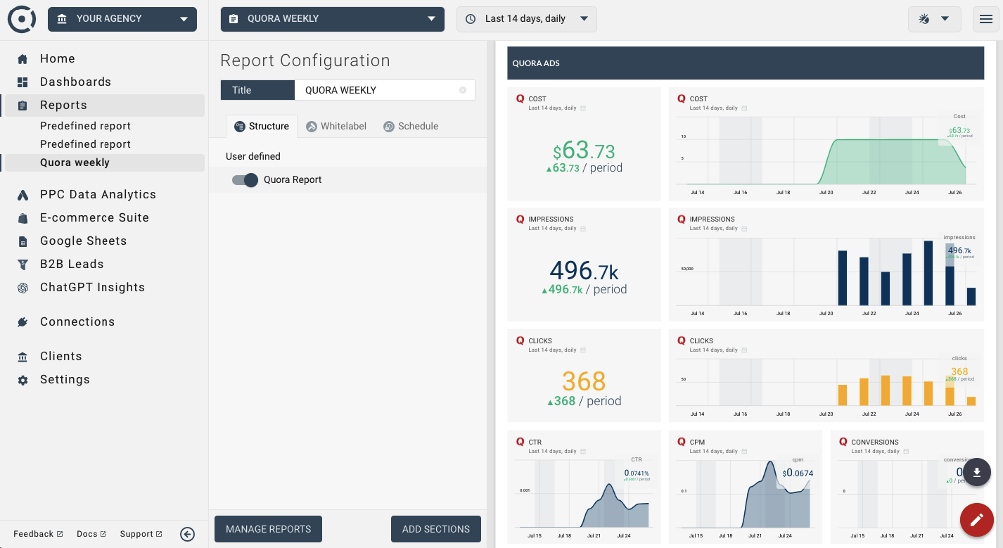Click the Google Sheets file icon
The width and height of the screenshot is (1003, 548).
[23, 241]
